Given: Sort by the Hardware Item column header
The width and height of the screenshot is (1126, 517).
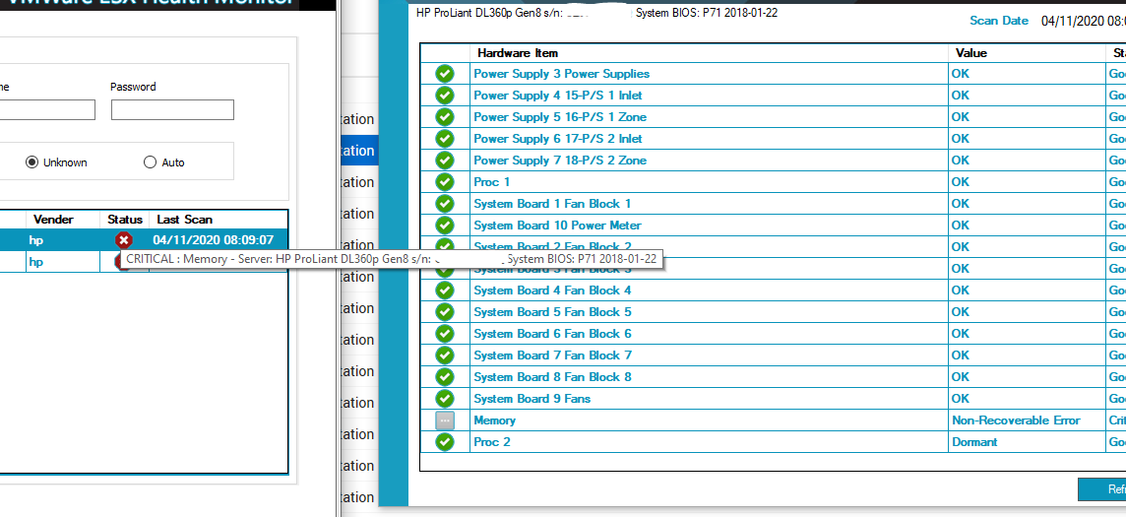Looking at the screenshot, I should 517,53.
